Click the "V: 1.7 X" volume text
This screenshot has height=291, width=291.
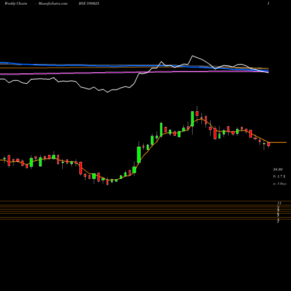tap(279, 176)
